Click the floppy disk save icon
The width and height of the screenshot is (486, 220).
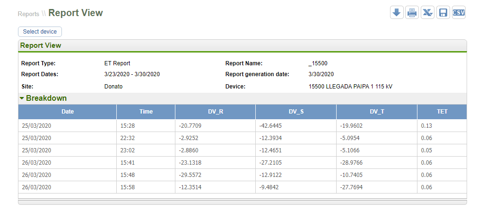443,13
